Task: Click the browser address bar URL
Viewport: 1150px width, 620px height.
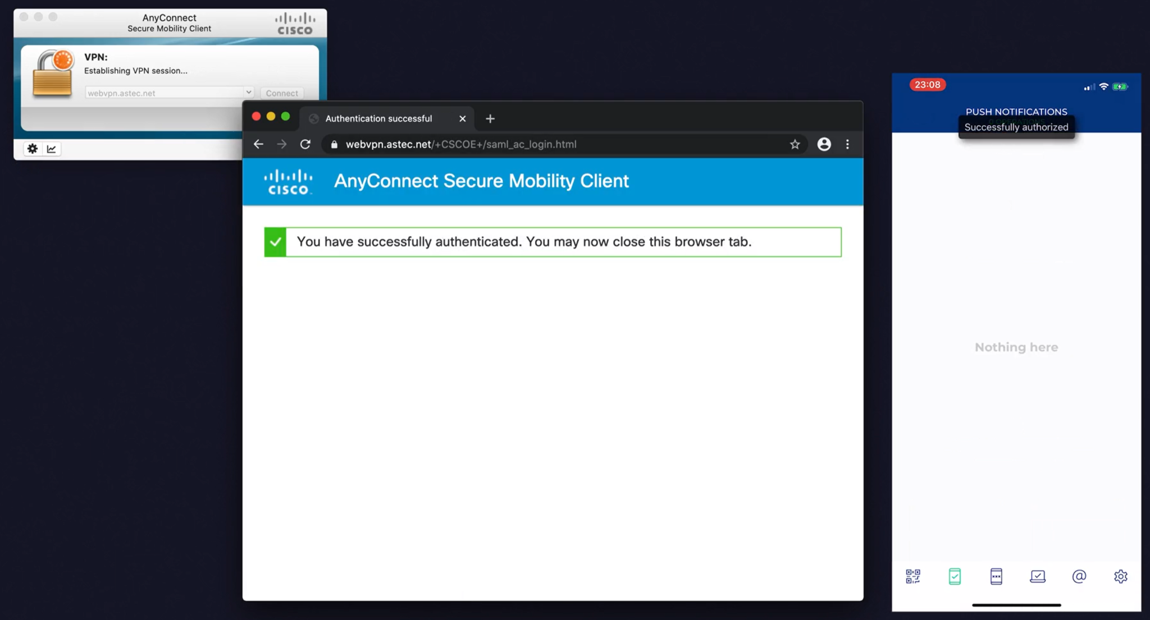Action: 460,144
